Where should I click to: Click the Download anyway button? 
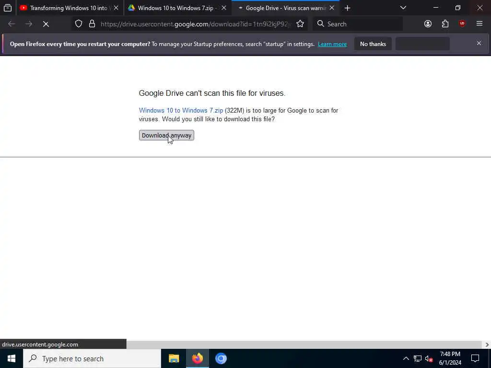pyautogui.click(x=166, y=135)
